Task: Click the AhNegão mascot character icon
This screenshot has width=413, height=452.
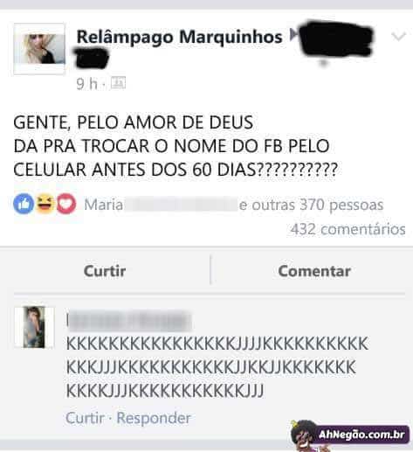Action: (x=303, y=435)
